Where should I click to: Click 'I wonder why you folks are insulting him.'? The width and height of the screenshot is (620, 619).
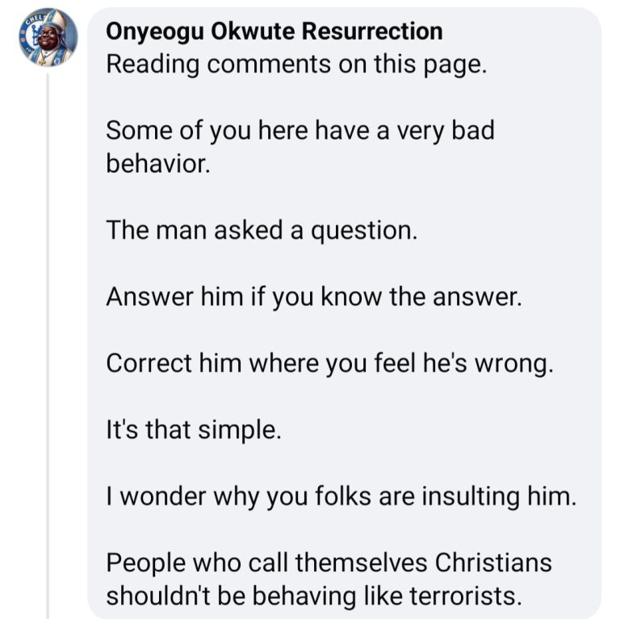click(341, 496)
